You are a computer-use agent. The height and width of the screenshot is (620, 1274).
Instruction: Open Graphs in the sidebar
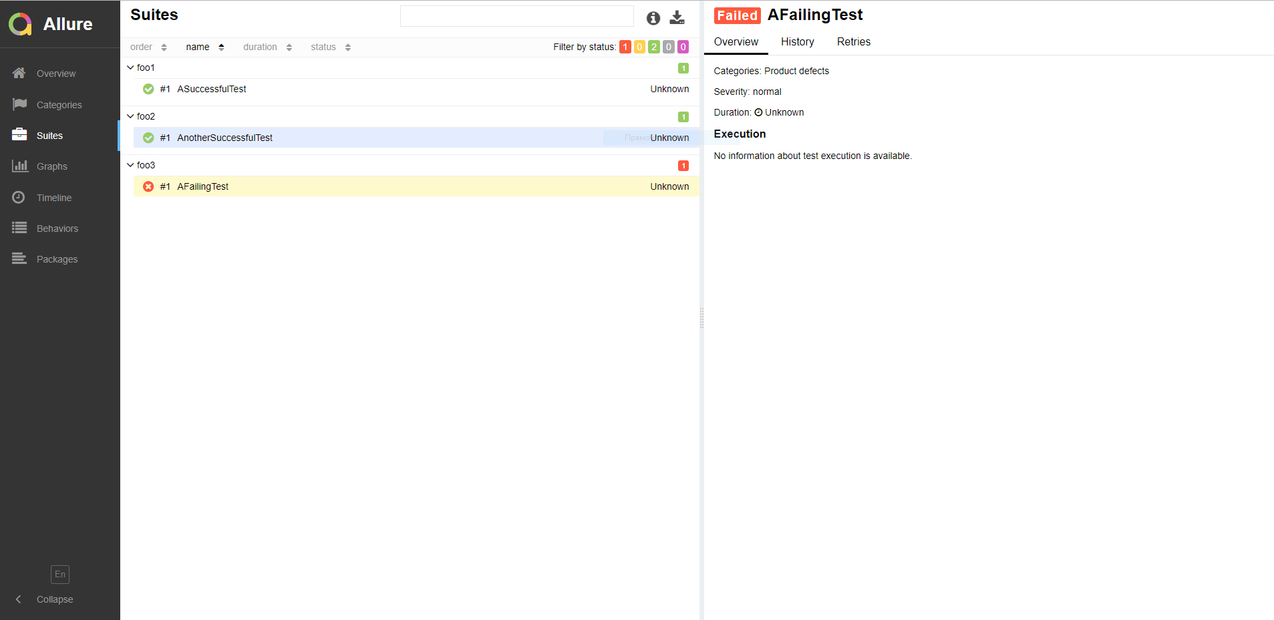[51, 166]
